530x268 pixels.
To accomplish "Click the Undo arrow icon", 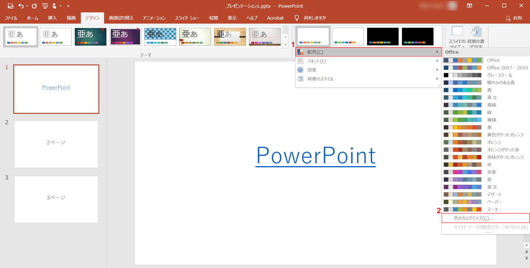I will click(x=21, y=6).
